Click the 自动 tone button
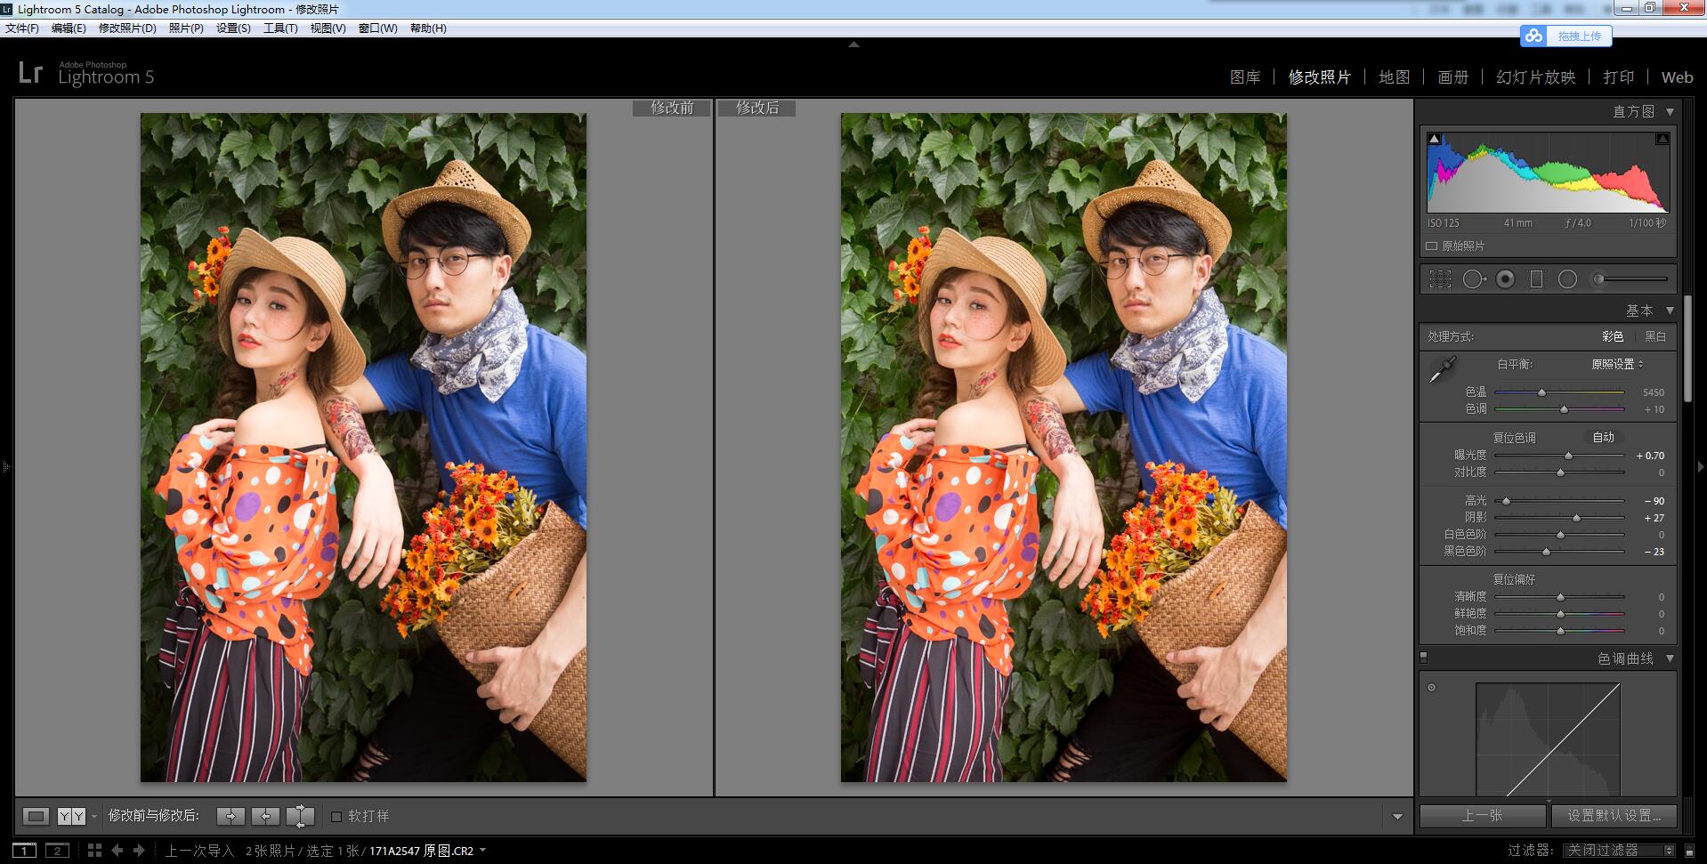 point(1603,438)
